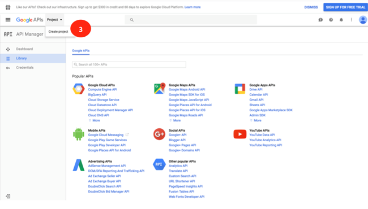Click the Google Apps APIs icon

240,89
